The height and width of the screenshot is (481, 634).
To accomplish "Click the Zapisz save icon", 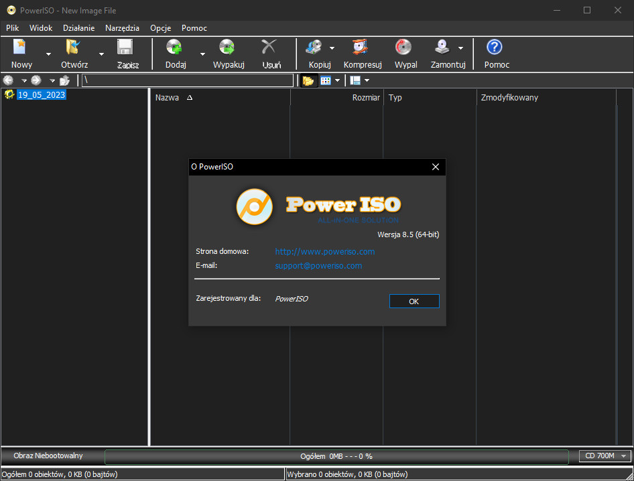I will [125, 48].
